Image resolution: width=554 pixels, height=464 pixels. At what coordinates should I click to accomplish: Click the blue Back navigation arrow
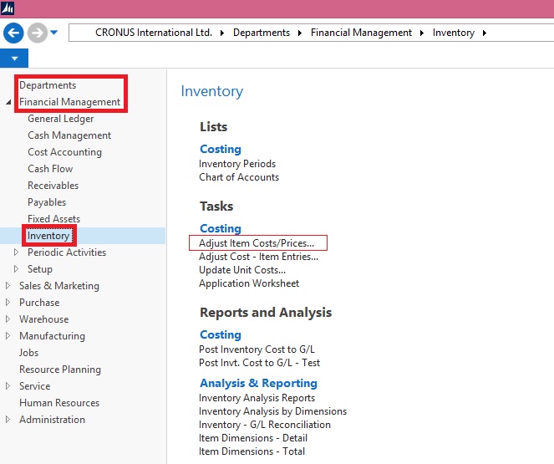click(x=13, y=33)
